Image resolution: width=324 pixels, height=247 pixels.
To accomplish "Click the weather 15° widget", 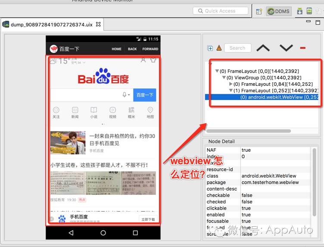I will 67,61.
